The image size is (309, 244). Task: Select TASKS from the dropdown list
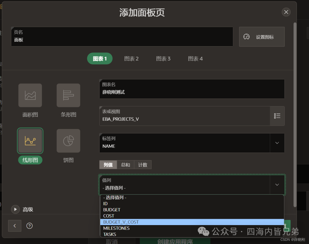[192, 234]
